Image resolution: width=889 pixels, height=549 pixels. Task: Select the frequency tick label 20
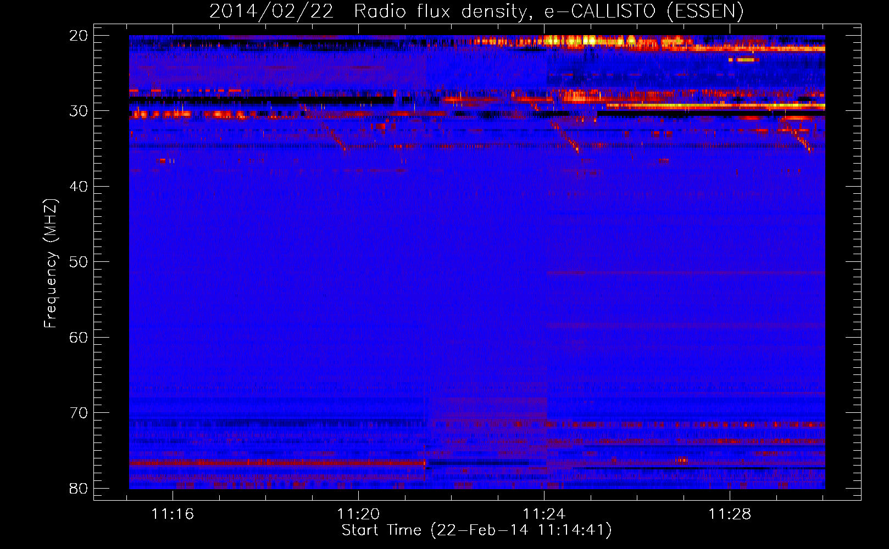[x=79, y=36]
